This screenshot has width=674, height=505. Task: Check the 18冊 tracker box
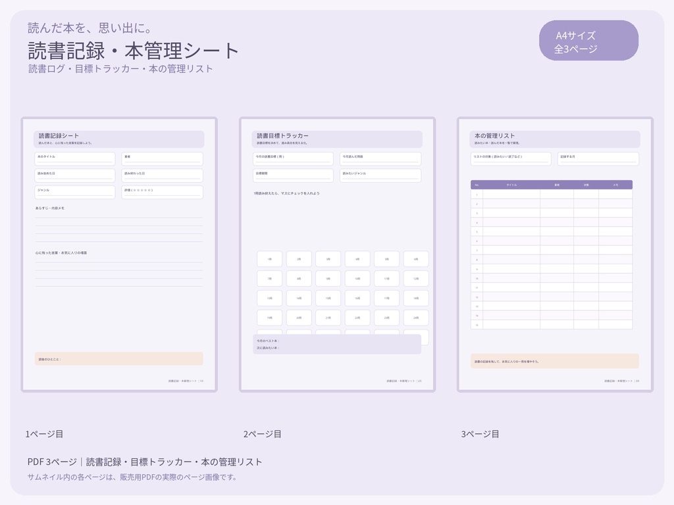[416, 298]
